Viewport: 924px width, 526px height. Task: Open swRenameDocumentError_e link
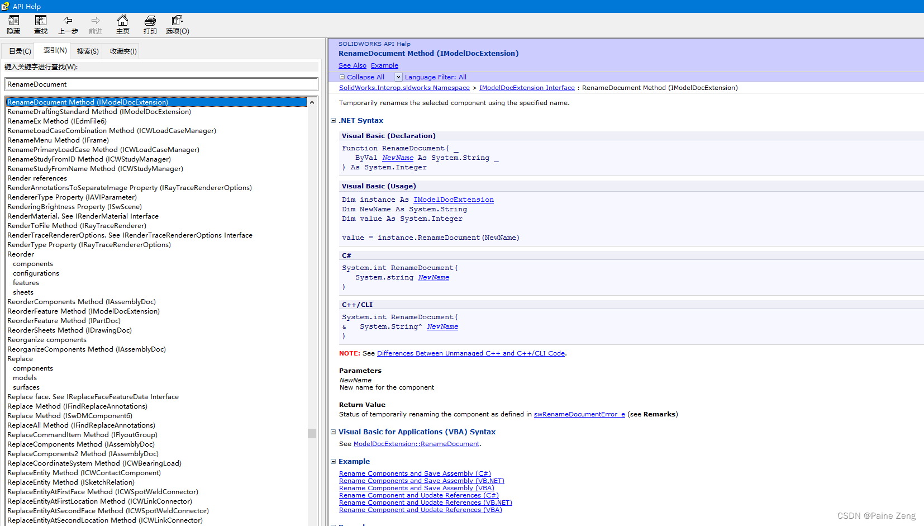coord(579,414)
